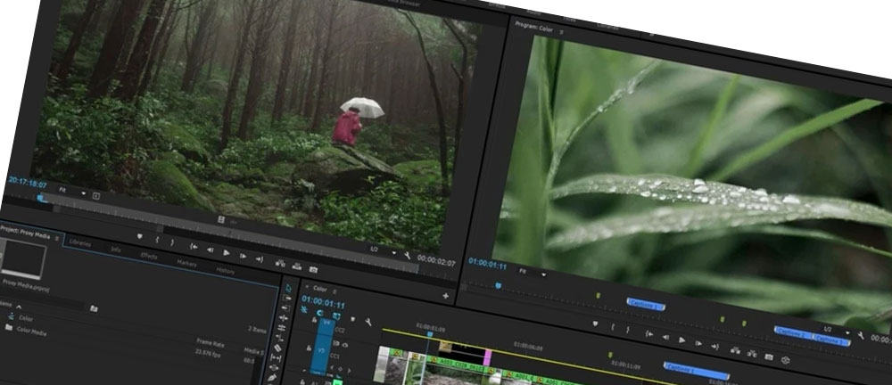This screenshot has width=892, height=385.
Task: Toggle Snap in the timeline
Action: point(319,314)
